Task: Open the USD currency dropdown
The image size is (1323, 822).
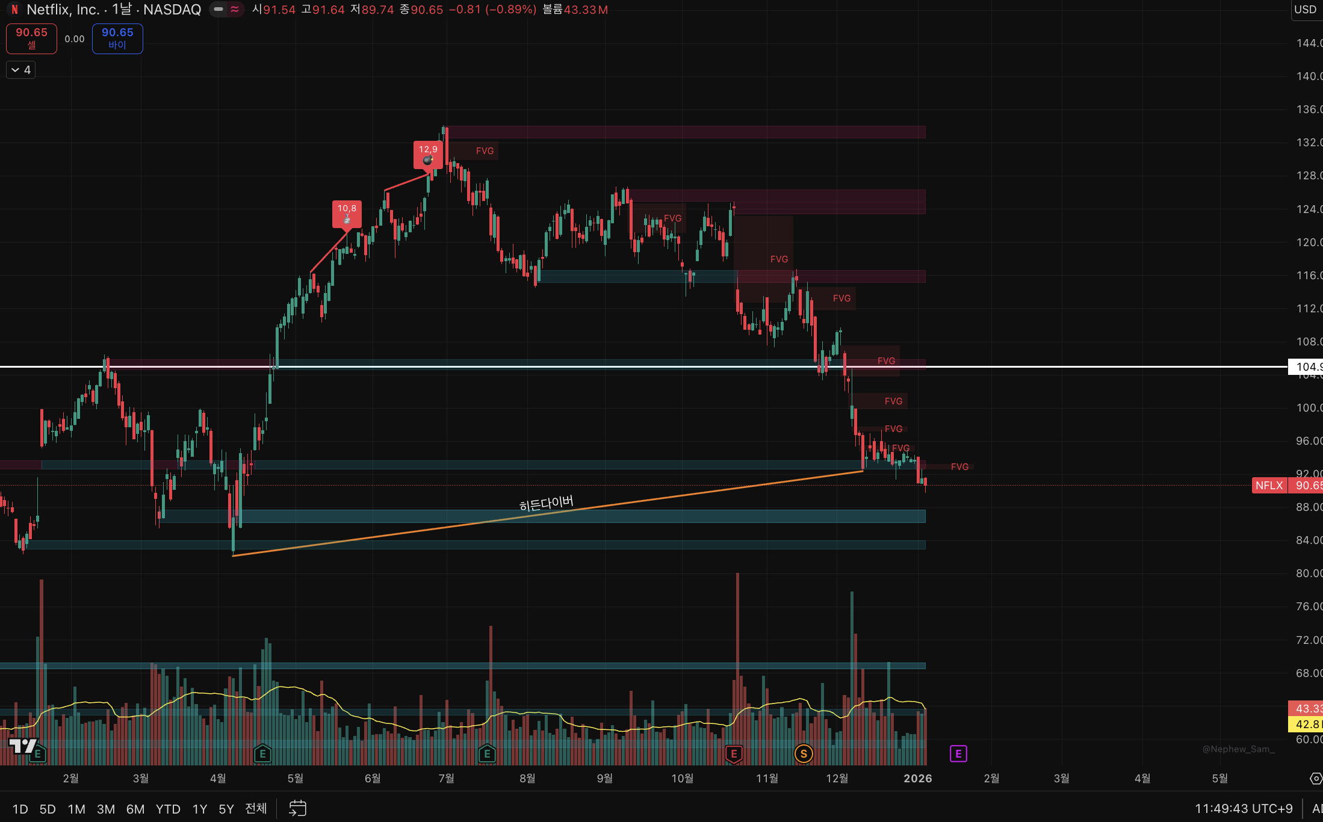Action: [x=1306, y=10]
